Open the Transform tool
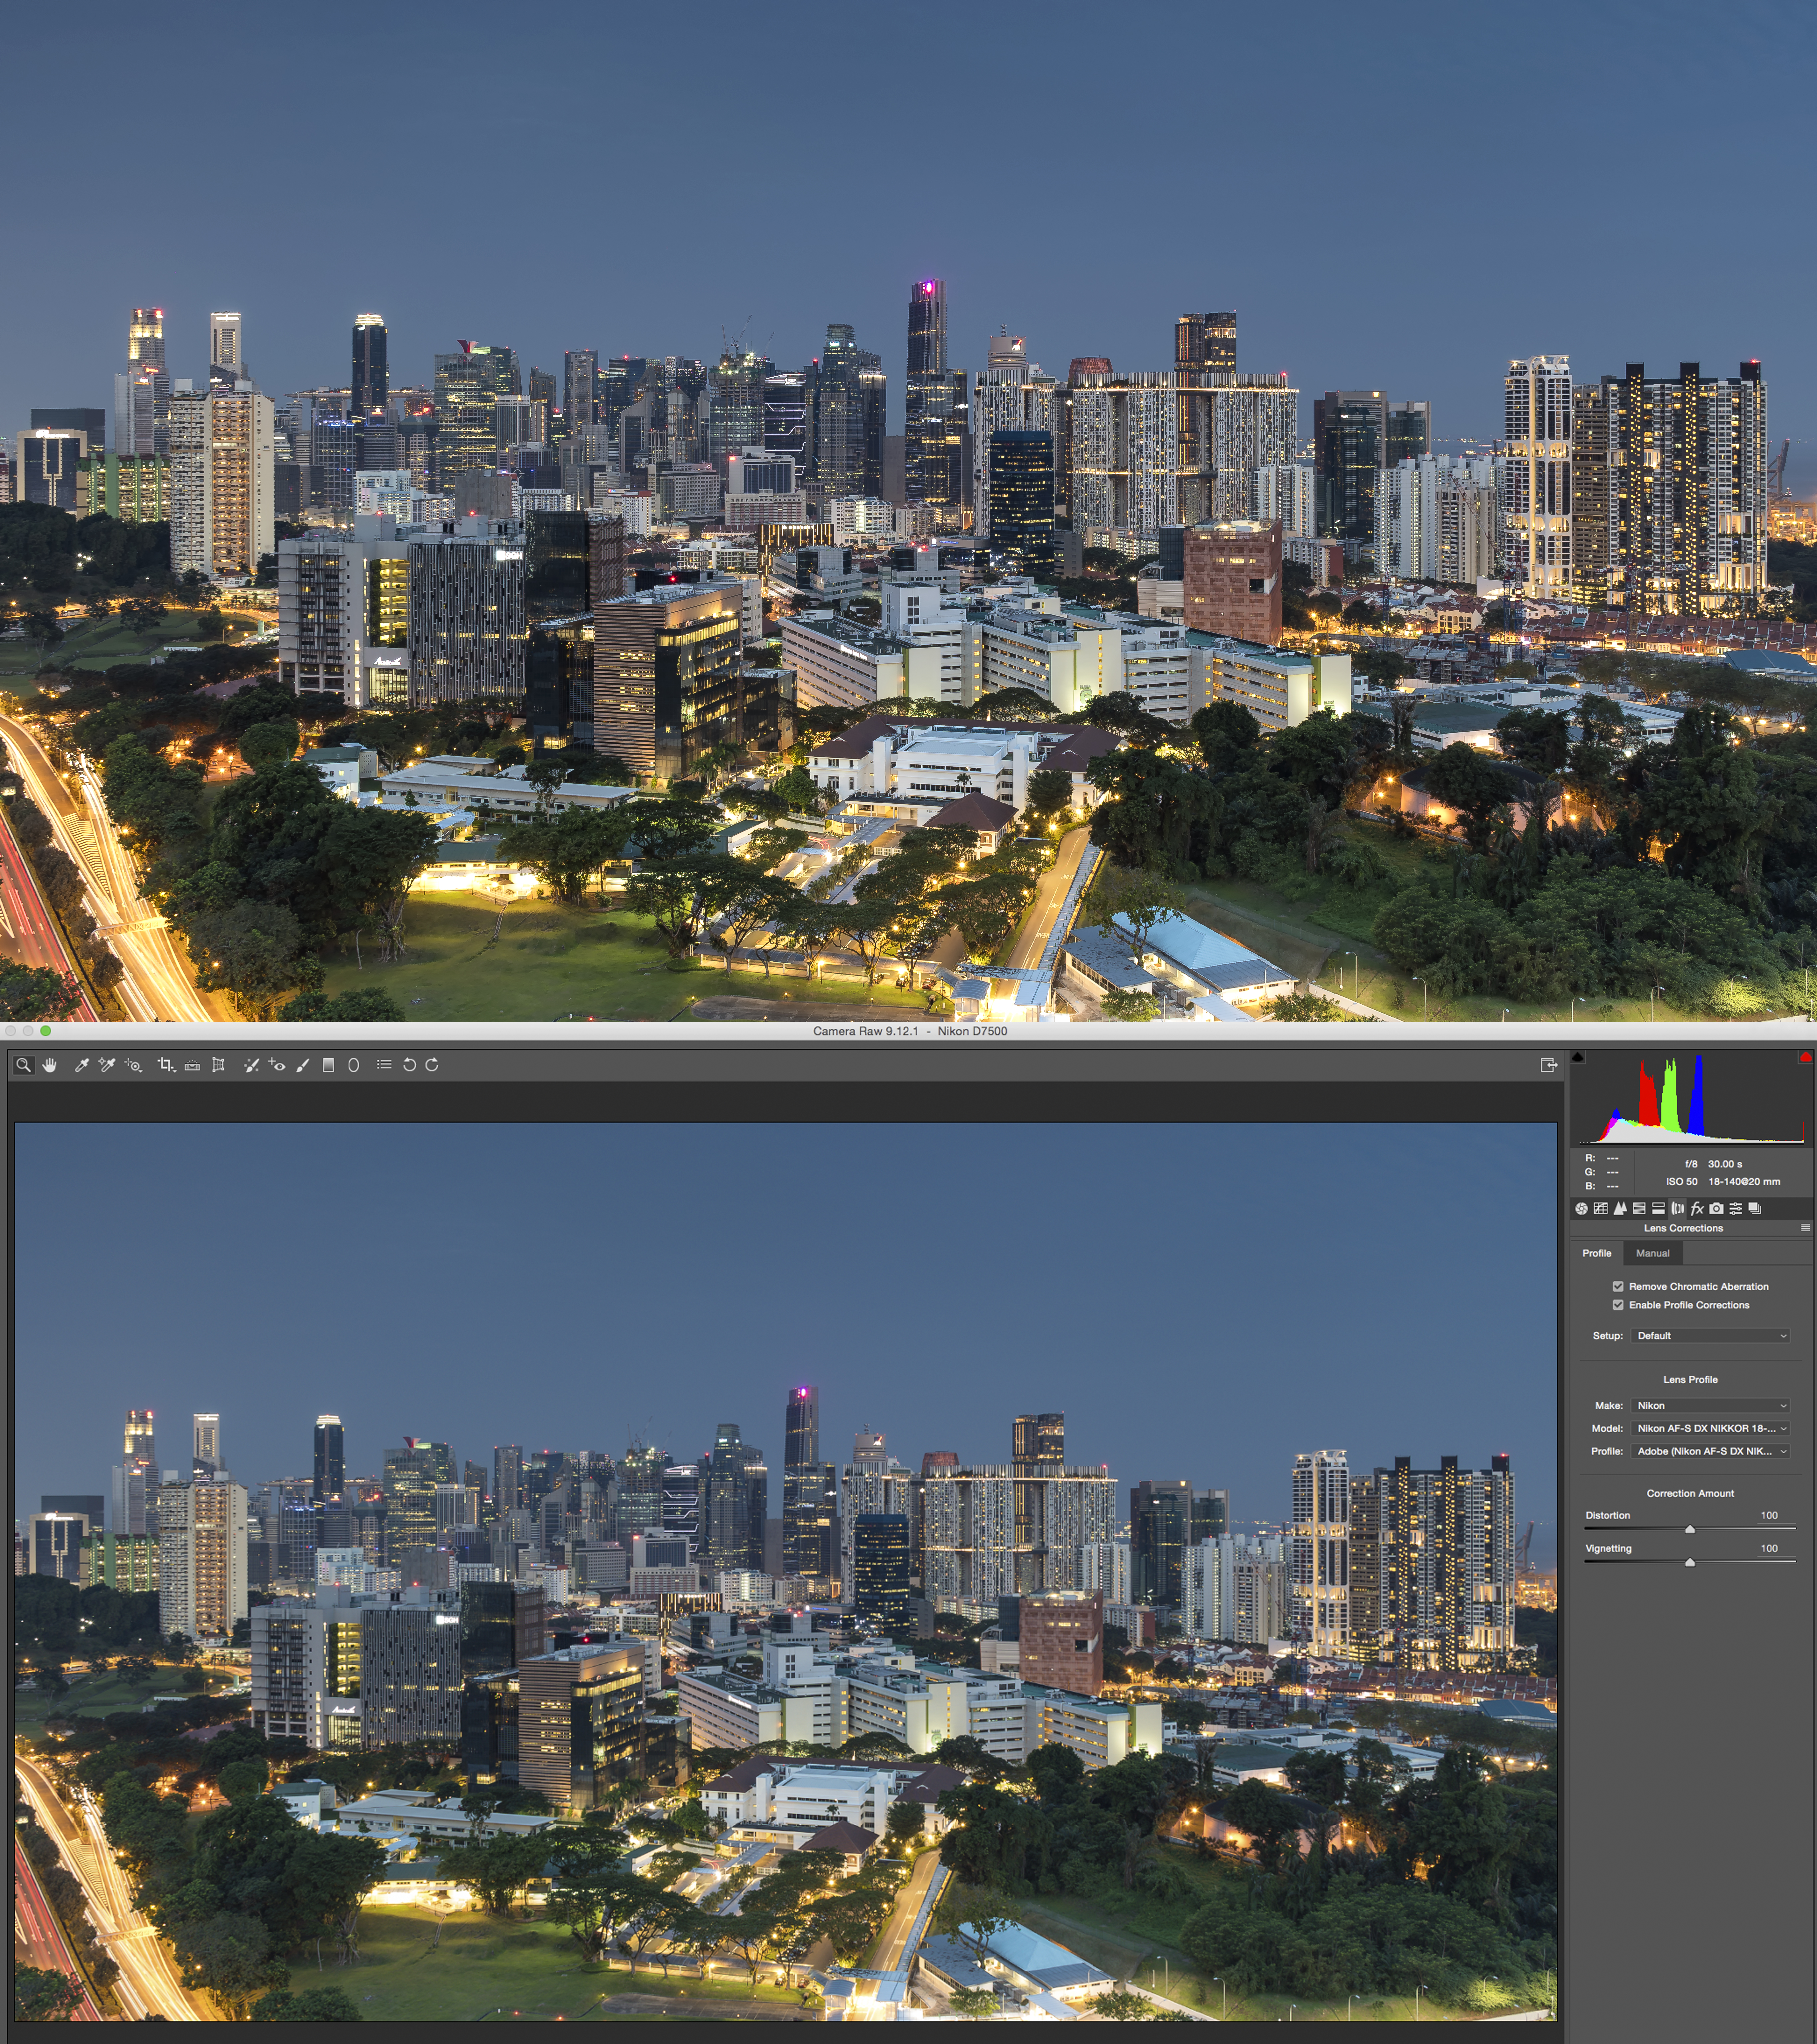 218,1065
